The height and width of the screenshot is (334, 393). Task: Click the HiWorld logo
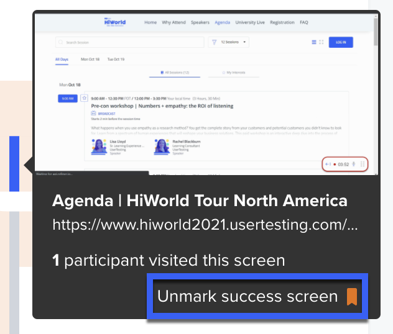click(x=115, y=22)
